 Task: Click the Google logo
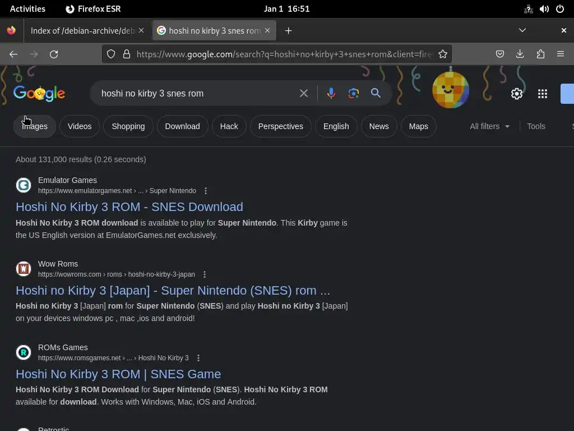(x=39, y=94)
